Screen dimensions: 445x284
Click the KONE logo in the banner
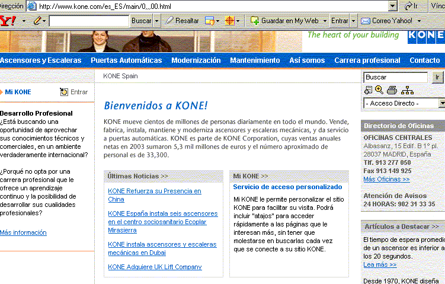(x=426, y=37)
